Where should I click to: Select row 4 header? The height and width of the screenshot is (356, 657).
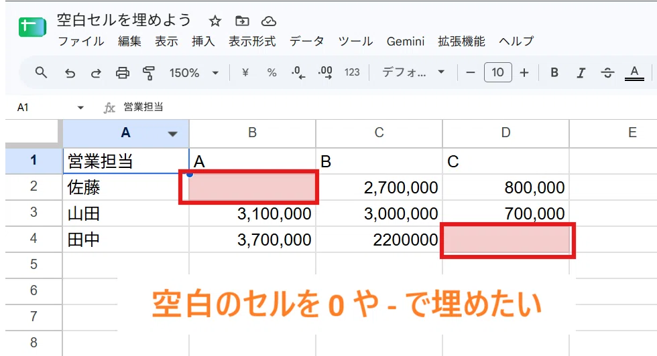pos(34,239)
